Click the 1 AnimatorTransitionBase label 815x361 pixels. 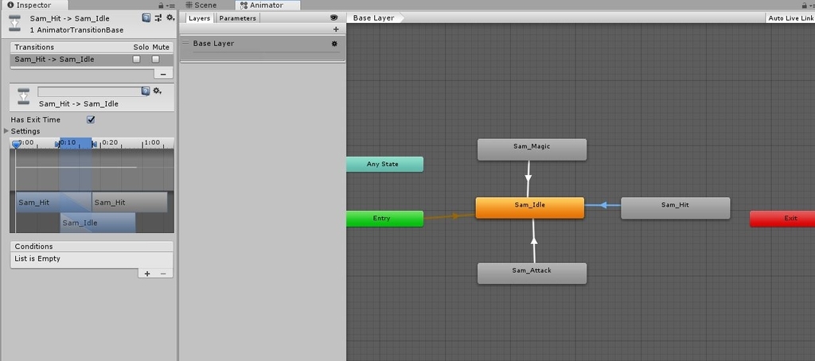point(77,29)
